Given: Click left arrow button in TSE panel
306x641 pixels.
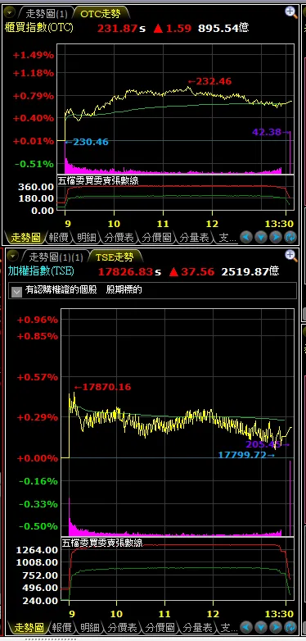Looking at the screenshot, I should click(x=246, y=627).
